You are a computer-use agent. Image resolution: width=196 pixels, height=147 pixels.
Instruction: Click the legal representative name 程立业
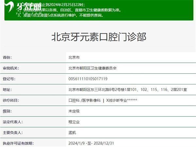point(74,122)
